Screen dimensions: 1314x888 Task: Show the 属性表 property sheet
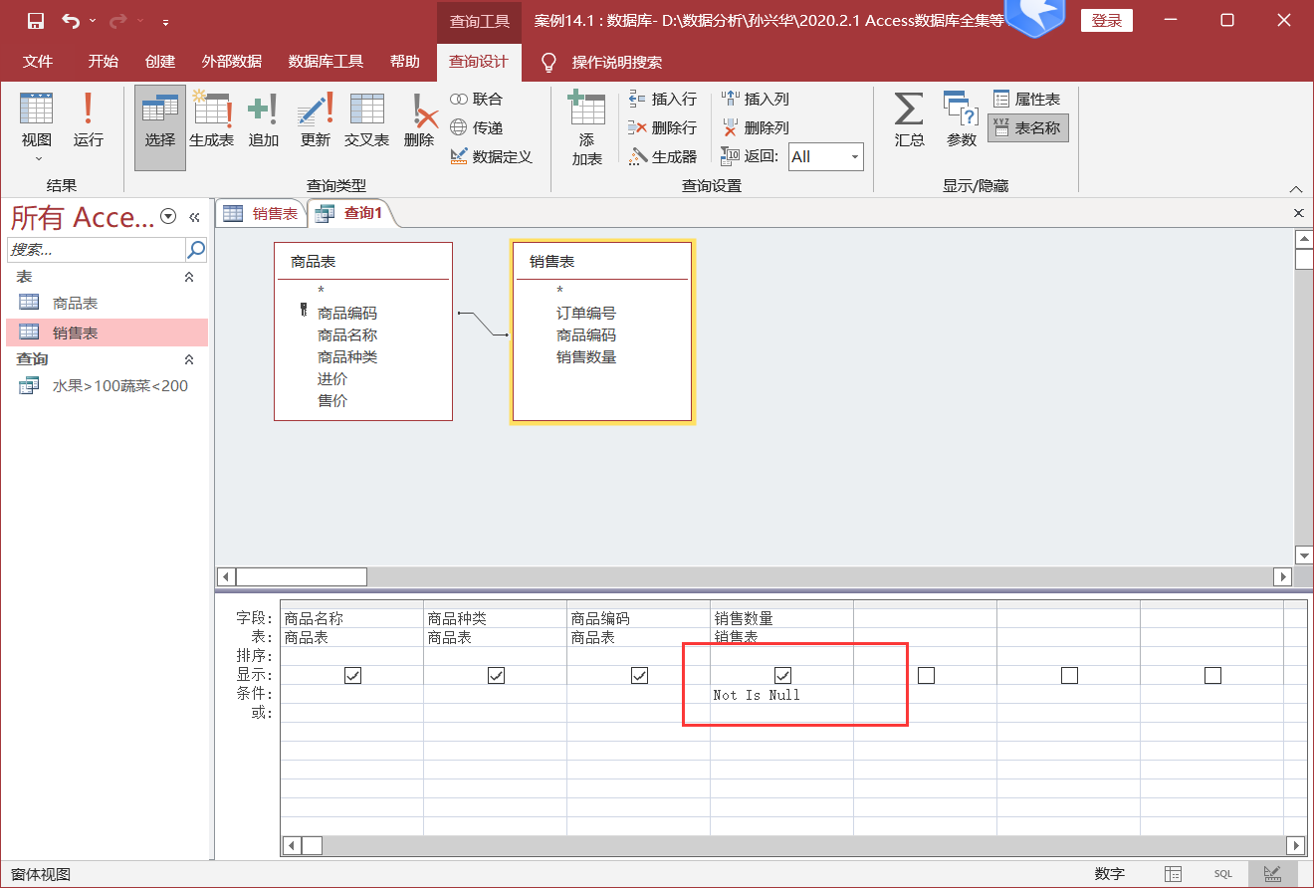pos(1027,99)
